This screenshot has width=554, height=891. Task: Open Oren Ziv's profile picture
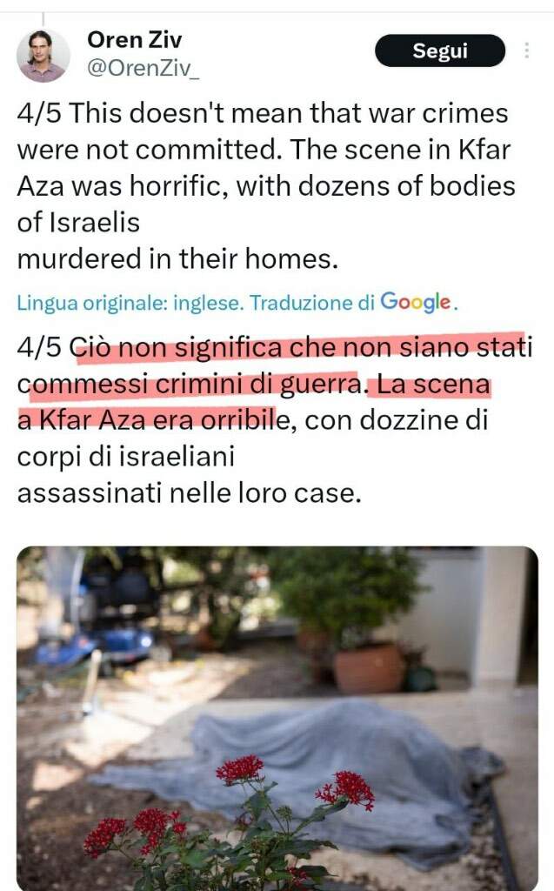point(43,55)
